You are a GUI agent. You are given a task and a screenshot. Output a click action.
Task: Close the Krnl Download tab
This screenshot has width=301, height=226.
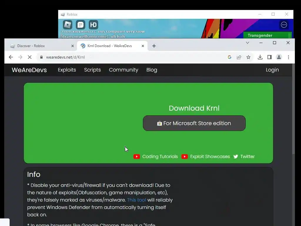click(x=143, y=46)
